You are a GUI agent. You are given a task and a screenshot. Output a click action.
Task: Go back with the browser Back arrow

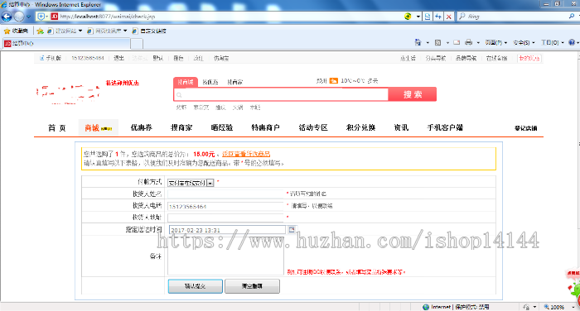[7, 17]
